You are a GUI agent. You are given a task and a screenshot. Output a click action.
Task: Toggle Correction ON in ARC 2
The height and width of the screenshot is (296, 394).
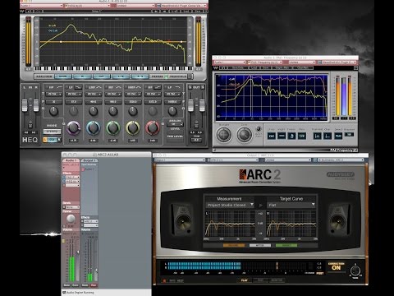[337, 267]
